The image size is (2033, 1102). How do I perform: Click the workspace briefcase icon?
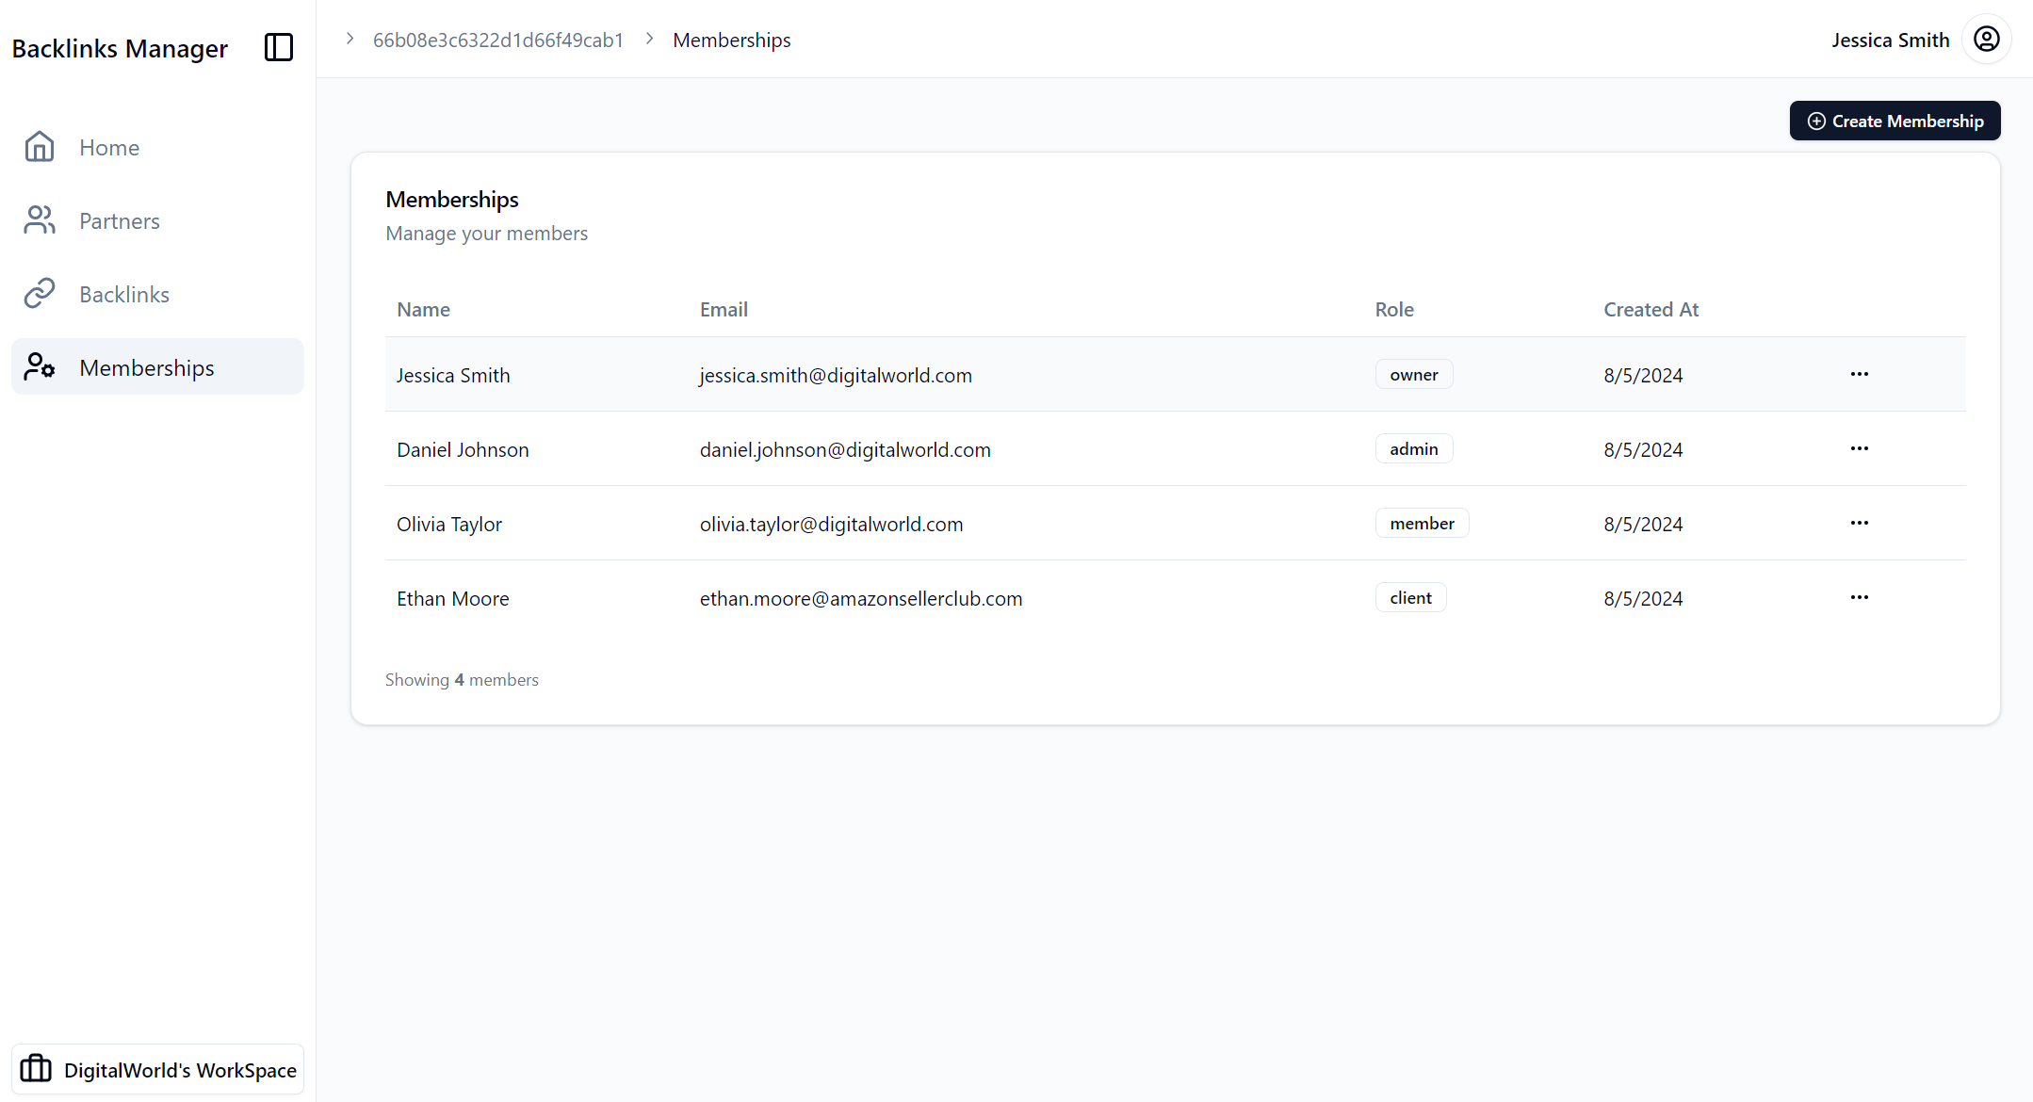[x=36, y=1069]
